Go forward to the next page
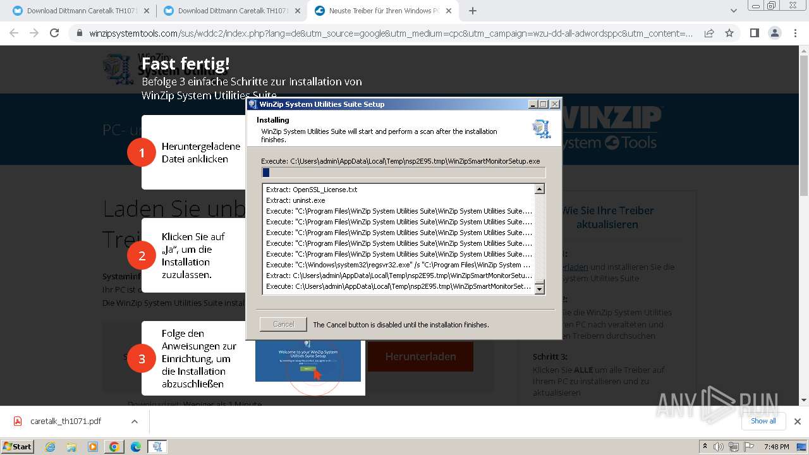This screenshot has width=809, height=455. pos(34,33)
